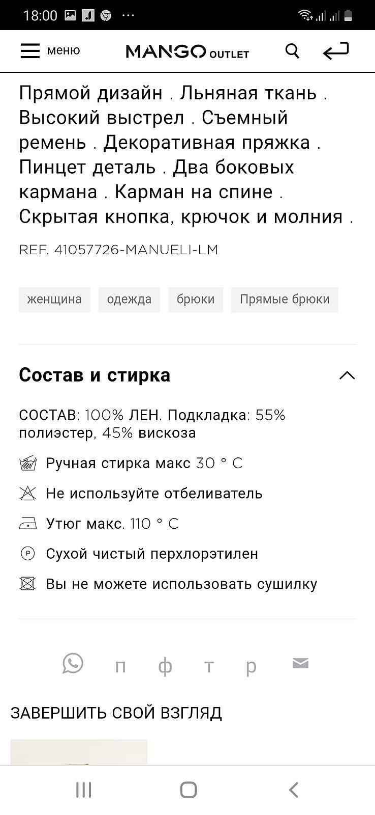The width and height of the screenshot is (375, 815).
Task: Open the 'женщина' category tag
Action: tap(54, 299)
